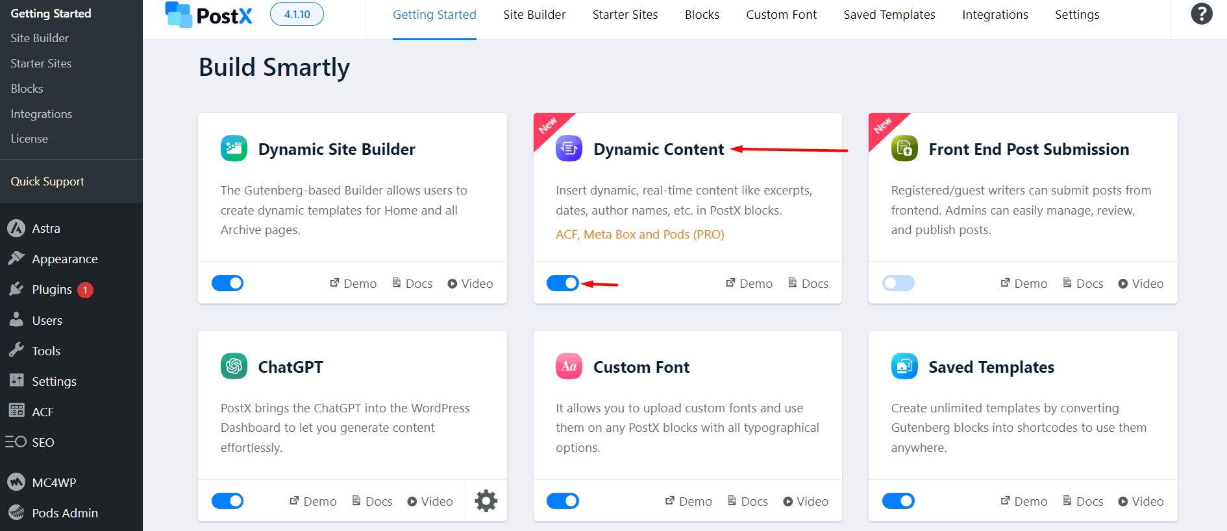Click the Pods Admin icon

tap(16, 512)
